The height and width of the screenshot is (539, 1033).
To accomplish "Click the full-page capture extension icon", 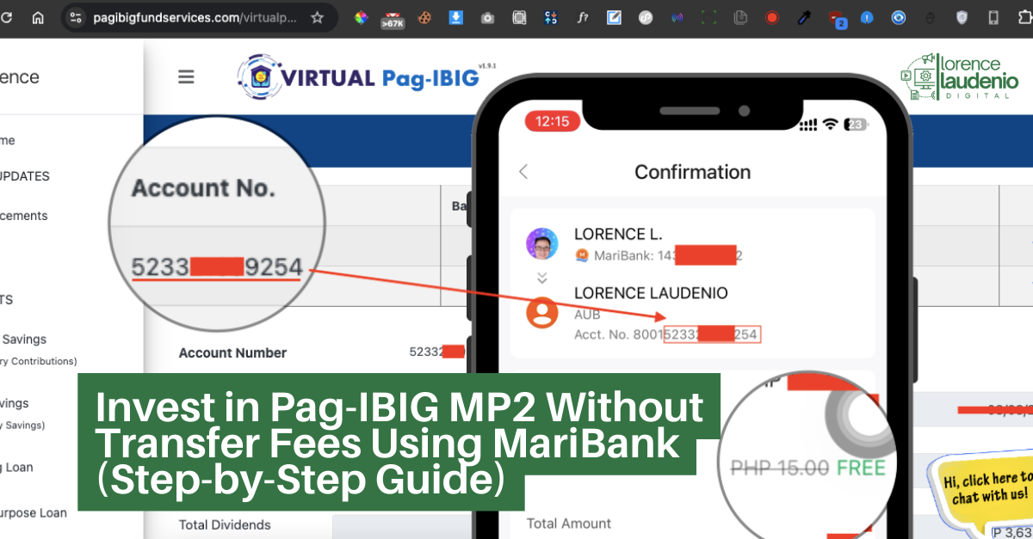I will click(x=519, y=17).
